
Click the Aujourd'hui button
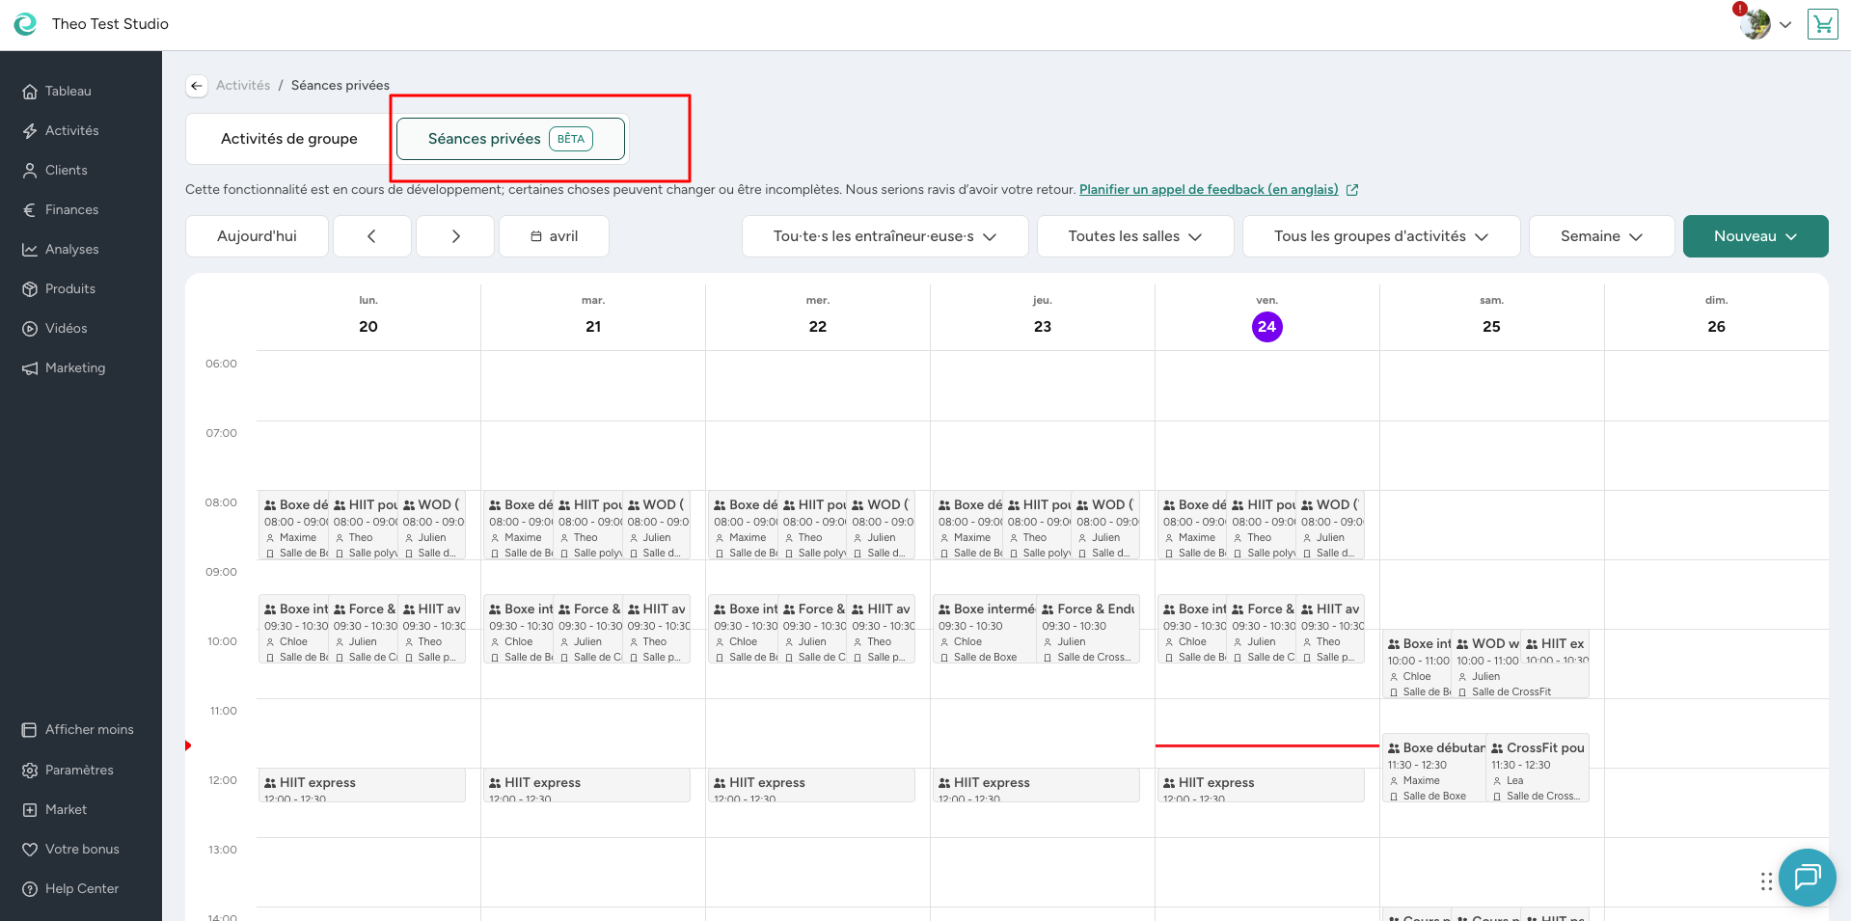(257, 236)
